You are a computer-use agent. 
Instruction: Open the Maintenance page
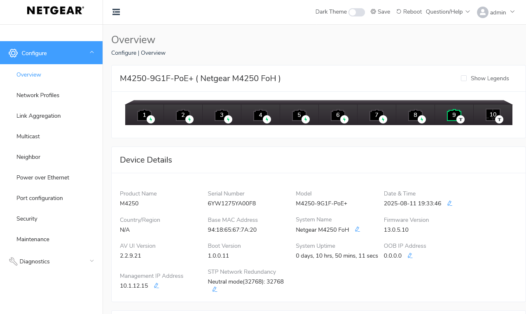click(33, 239)
